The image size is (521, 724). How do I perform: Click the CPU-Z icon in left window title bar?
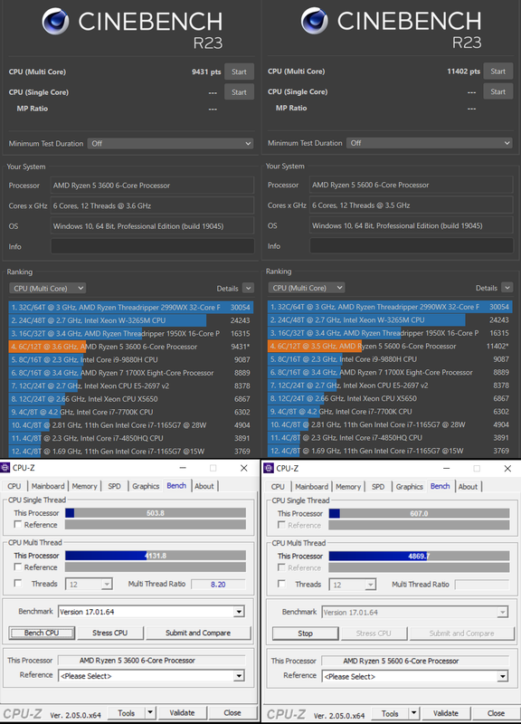click(5, 468)
